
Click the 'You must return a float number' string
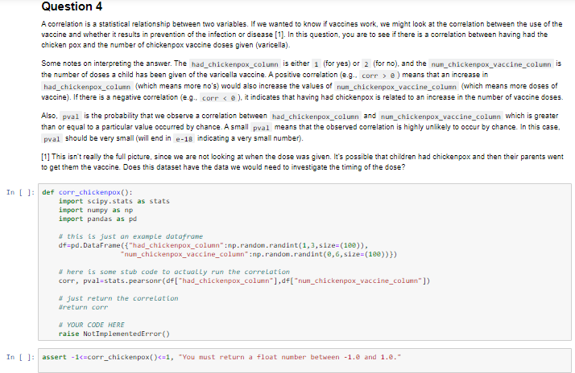pos(290,357)
